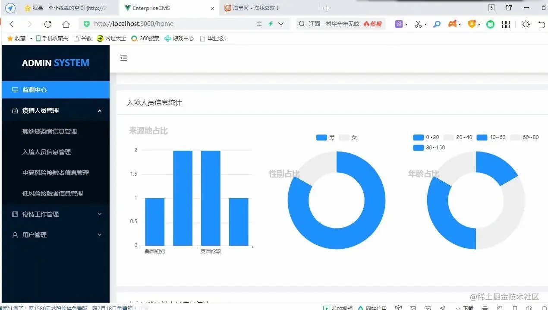Open the translate icon's dropdown arrow
This screenshot has height=310, width=548.
coord(406,25)
